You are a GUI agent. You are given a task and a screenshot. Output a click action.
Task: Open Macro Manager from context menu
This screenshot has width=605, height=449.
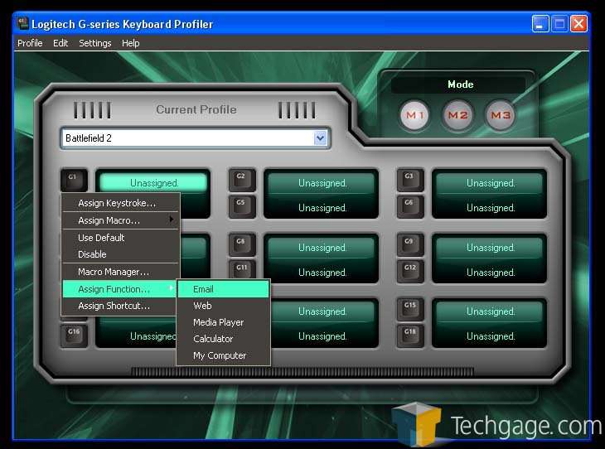tap(121, 272)
